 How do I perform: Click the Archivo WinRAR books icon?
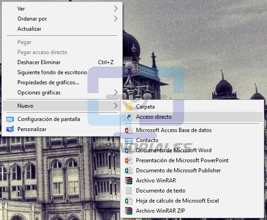click(129, 181)
